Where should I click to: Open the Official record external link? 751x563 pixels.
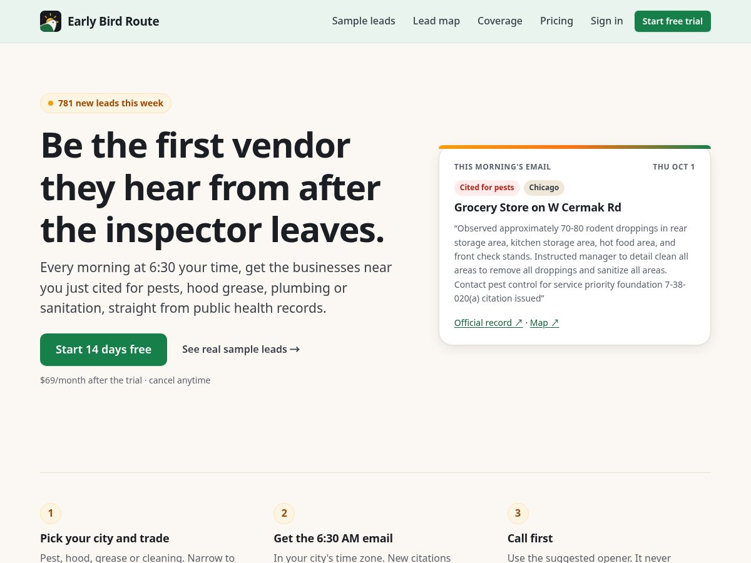pos(488,323)
